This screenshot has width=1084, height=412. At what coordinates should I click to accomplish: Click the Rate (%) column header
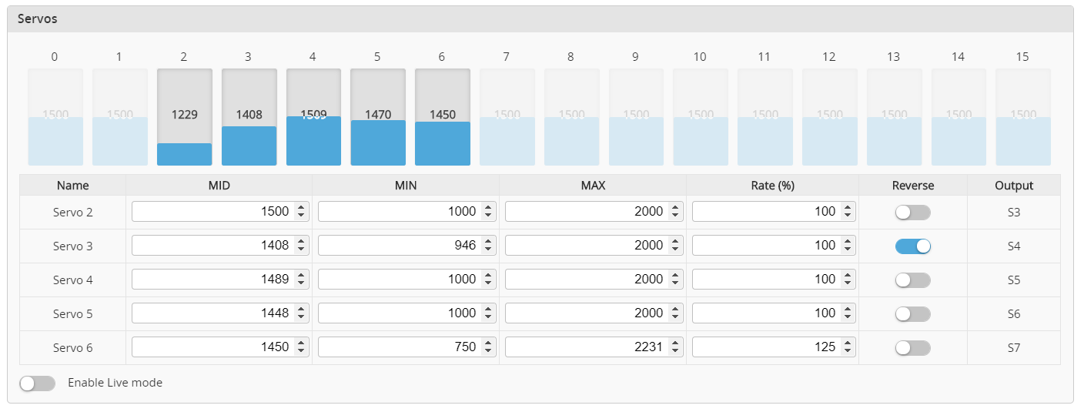point(772,186)
